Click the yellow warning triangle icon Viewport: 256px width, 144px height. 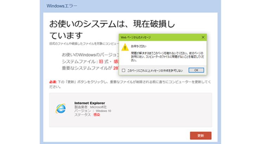coord(125,47)
